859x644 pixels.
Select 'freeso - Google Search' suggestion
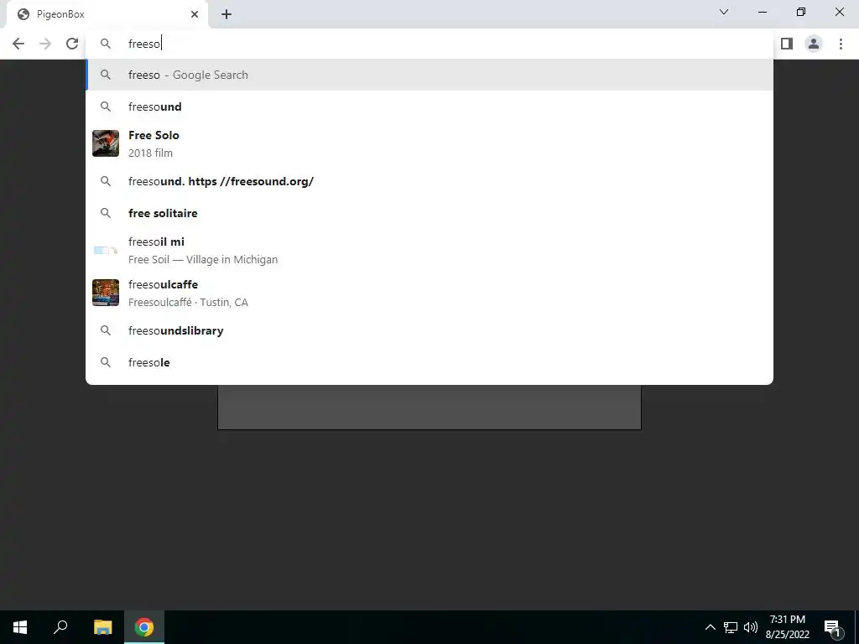pos(429,75)
